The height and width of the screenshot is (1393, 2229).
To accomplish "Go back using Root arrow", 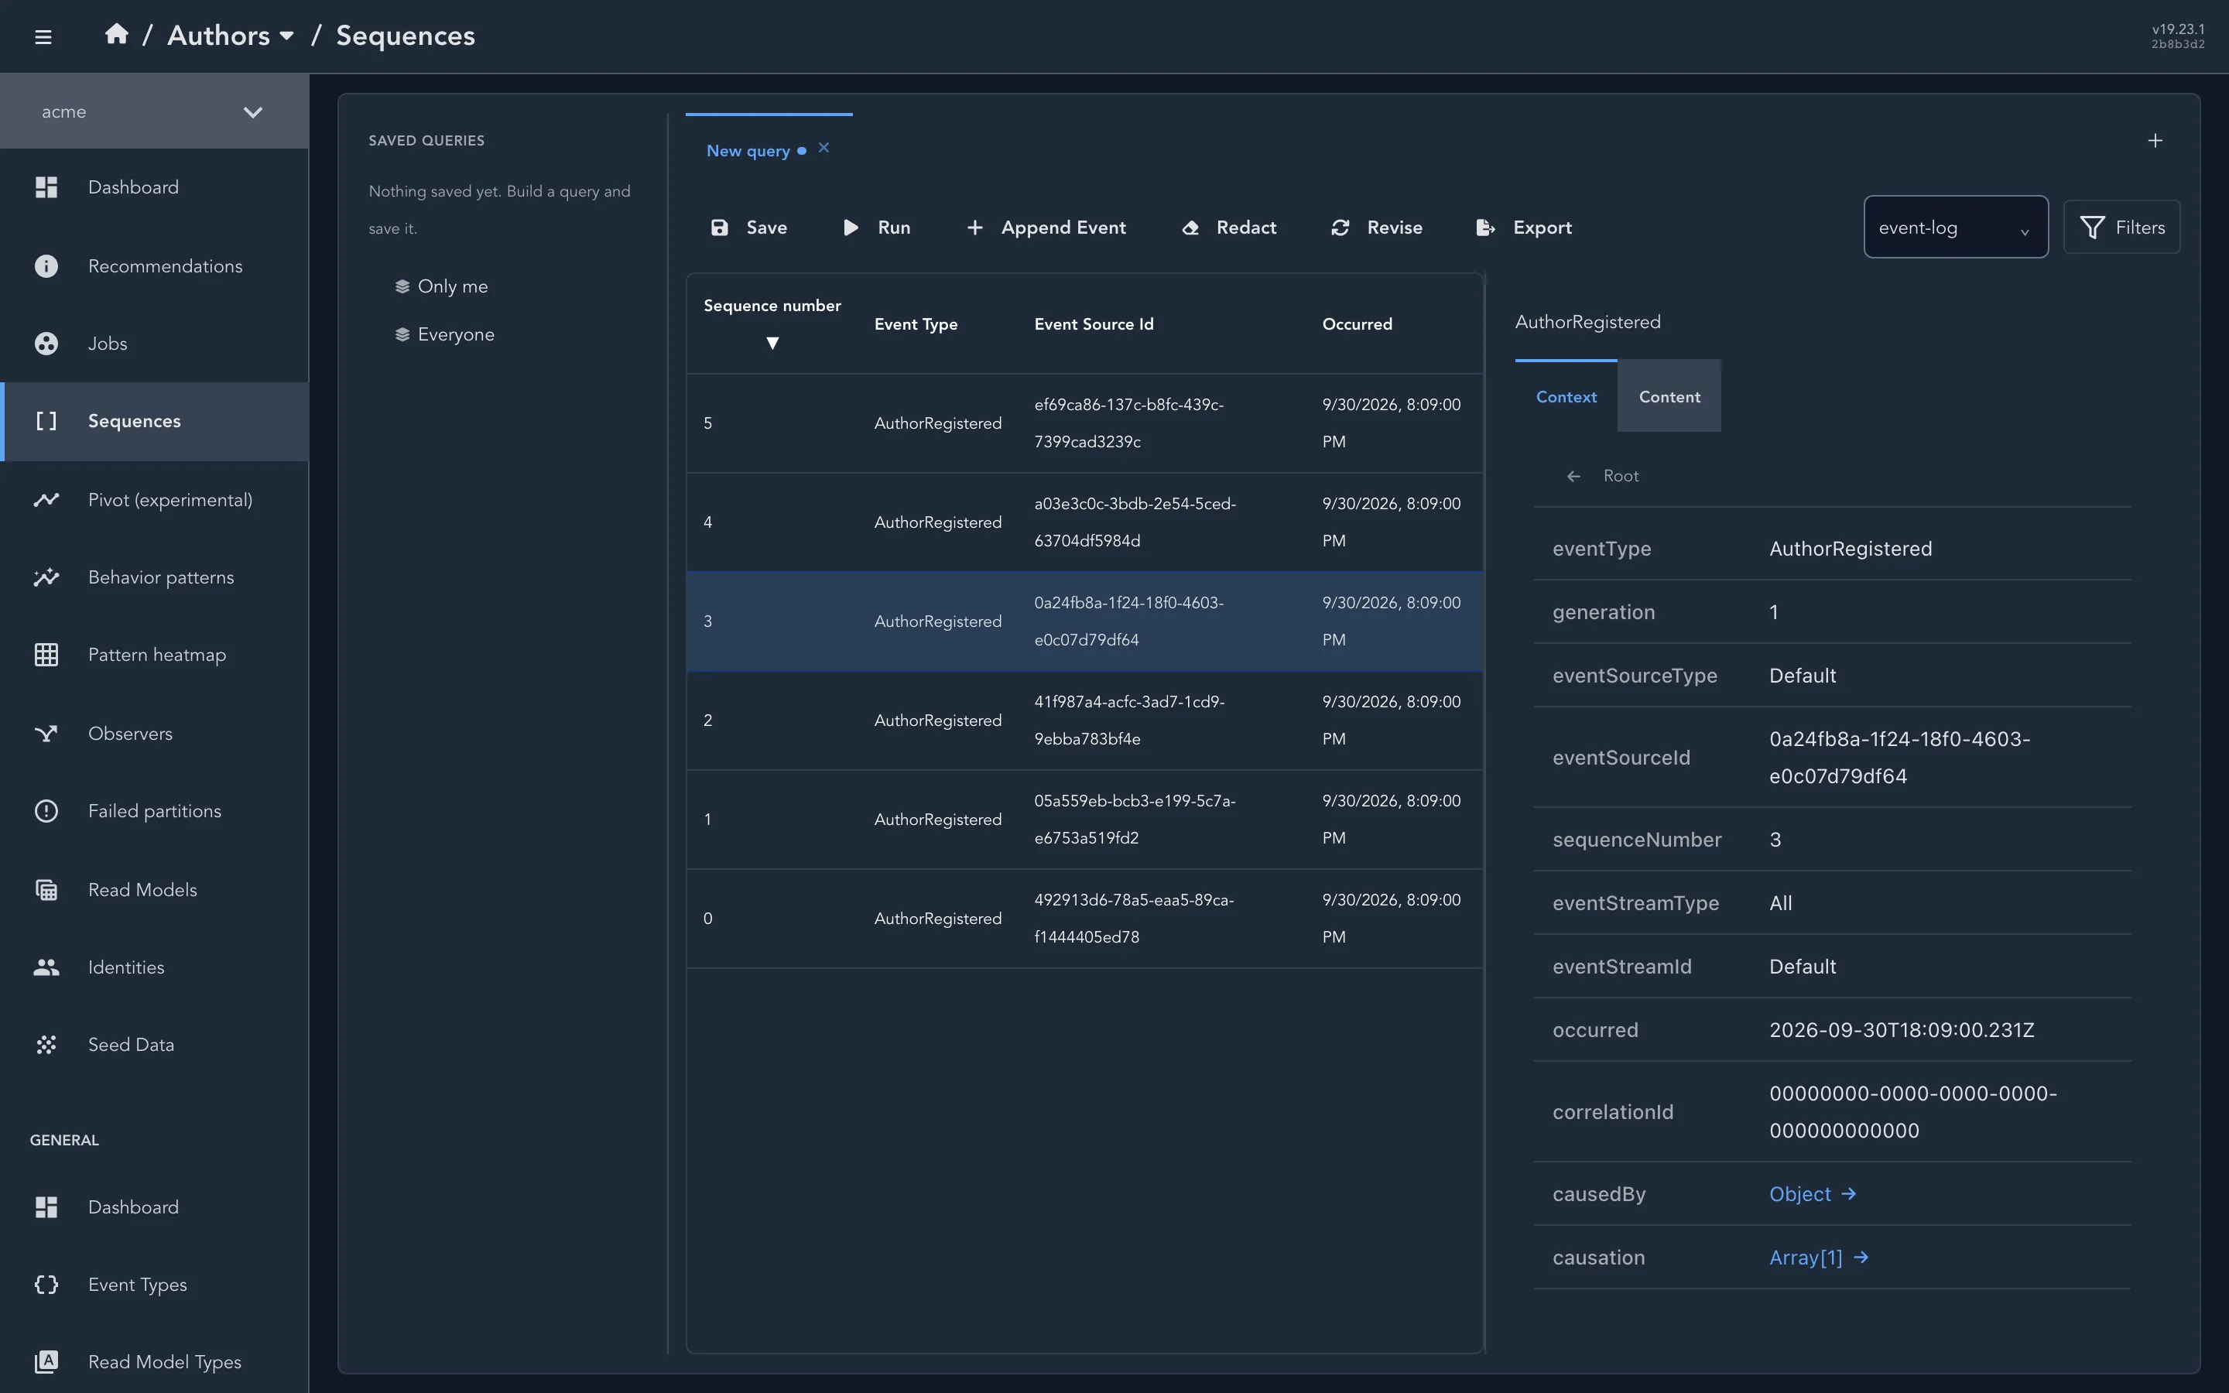I will 1574,476.
